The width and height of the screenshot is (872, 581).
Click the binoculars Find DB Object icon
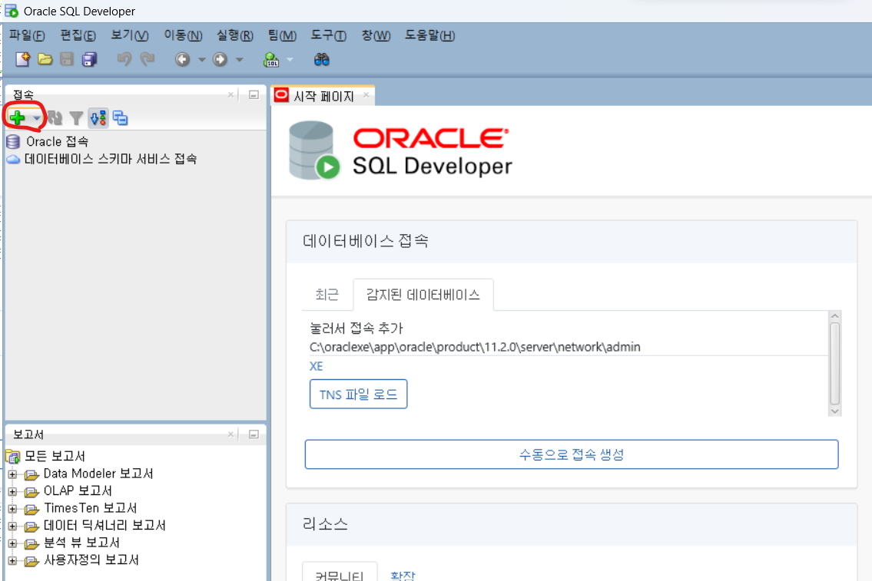point(321,59)
